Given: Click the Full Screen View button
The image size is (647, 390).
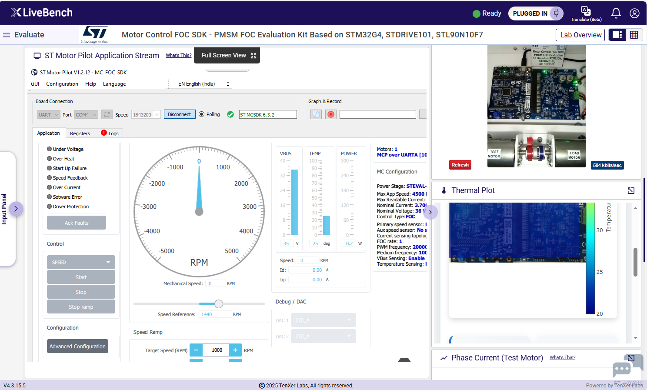Looking at the screenshot, I should (x=227, y=55).
